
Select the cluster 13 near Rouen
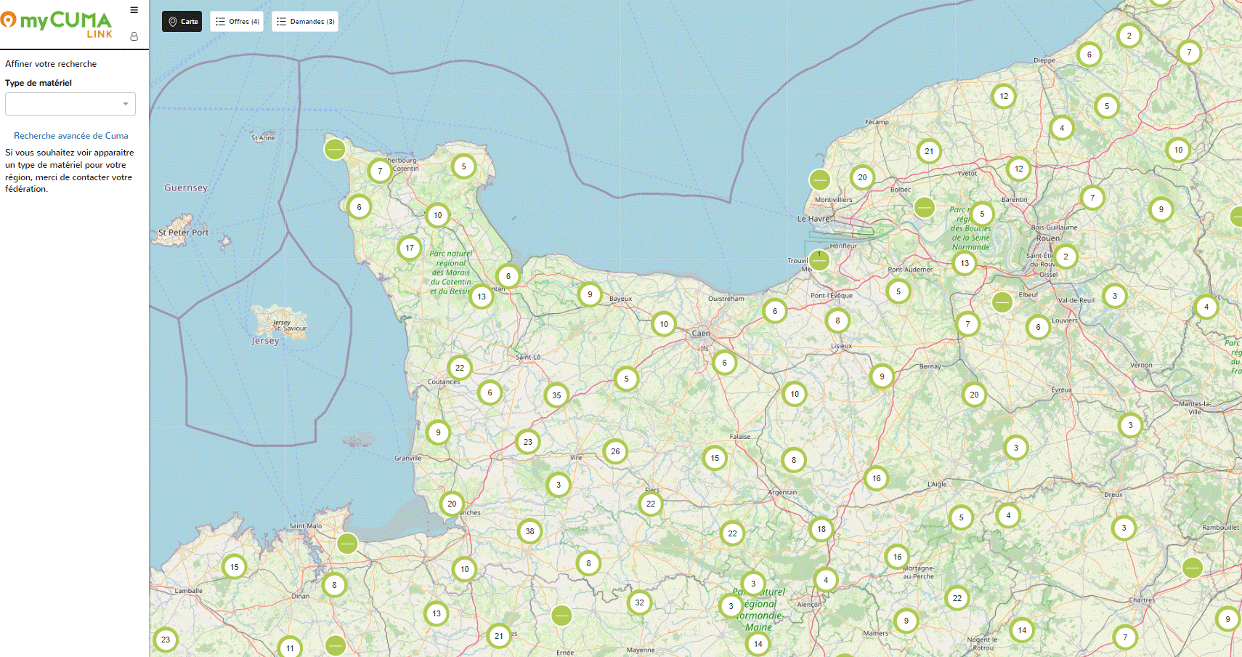tap(965, 263)
